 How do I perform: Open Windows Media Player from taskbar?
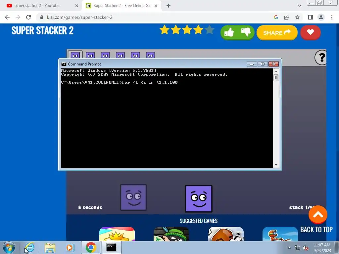tap(70, 247)
